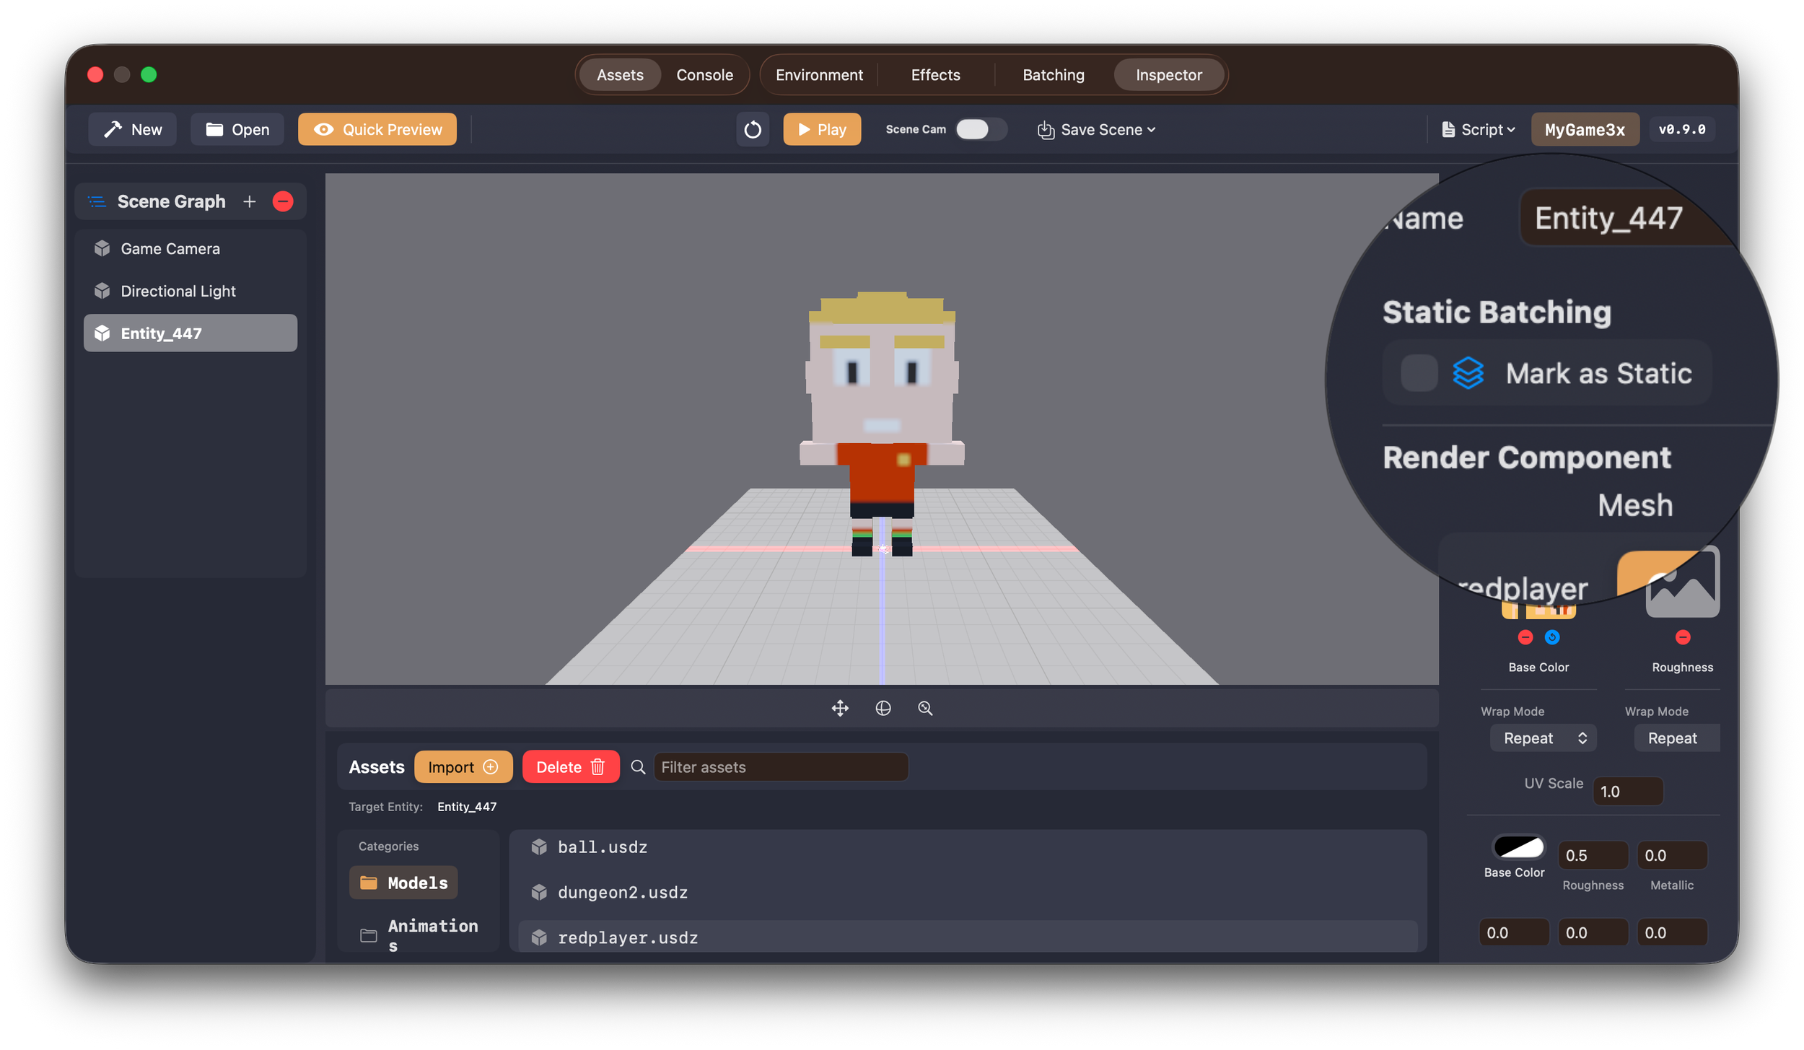Switch to the Console tab
1804x1050 pixels.
tap(704, 75)
